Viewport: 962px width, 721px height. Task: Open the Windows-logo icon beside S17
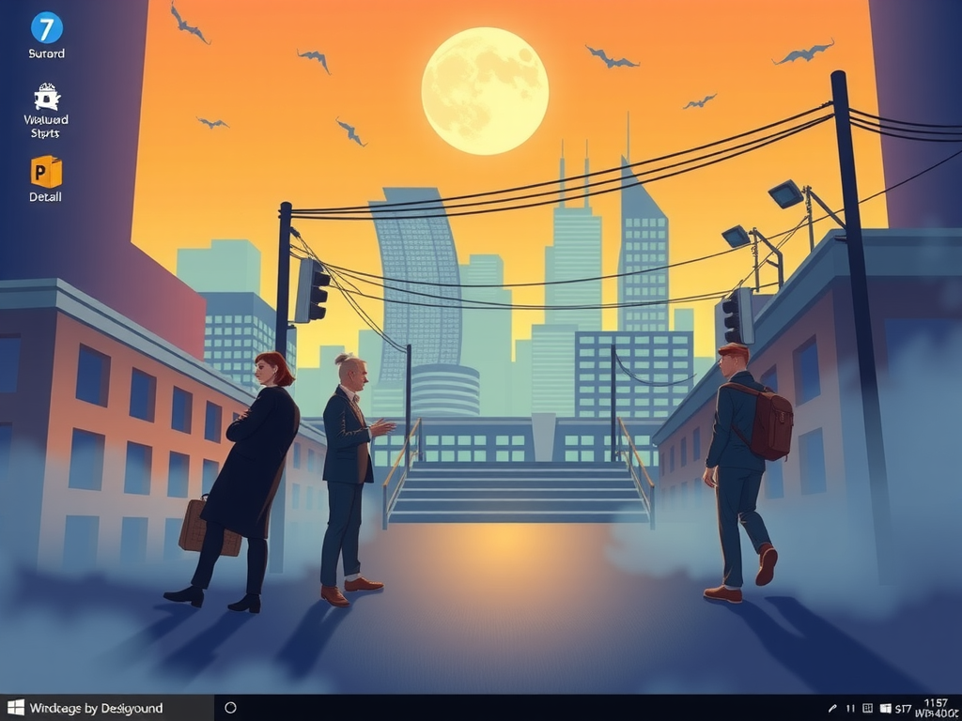tap(887, 709)
